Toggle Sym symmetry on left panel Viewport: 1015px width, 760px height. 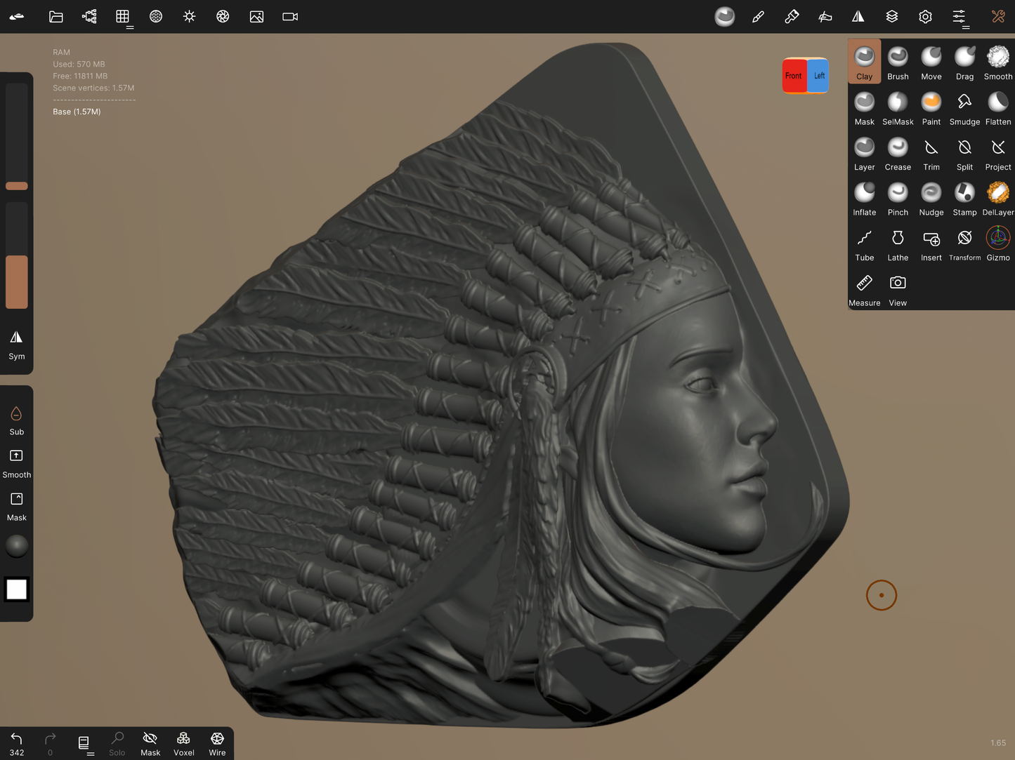point(17,345)
